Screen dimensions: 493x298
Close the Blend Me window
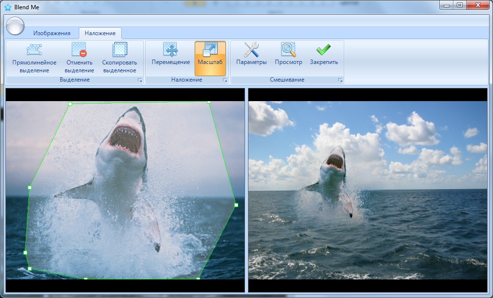[477, 5]
